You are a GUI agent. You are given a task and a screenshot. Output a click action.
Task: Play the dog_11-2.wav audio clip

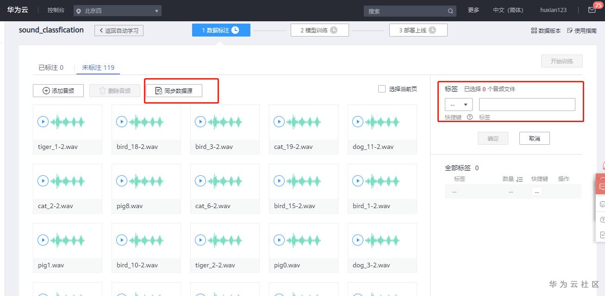[357, 122]
